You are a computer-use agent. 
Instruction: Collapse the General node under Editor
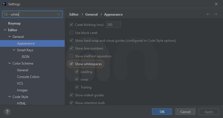pyautogui.click(x=9, y=37)
